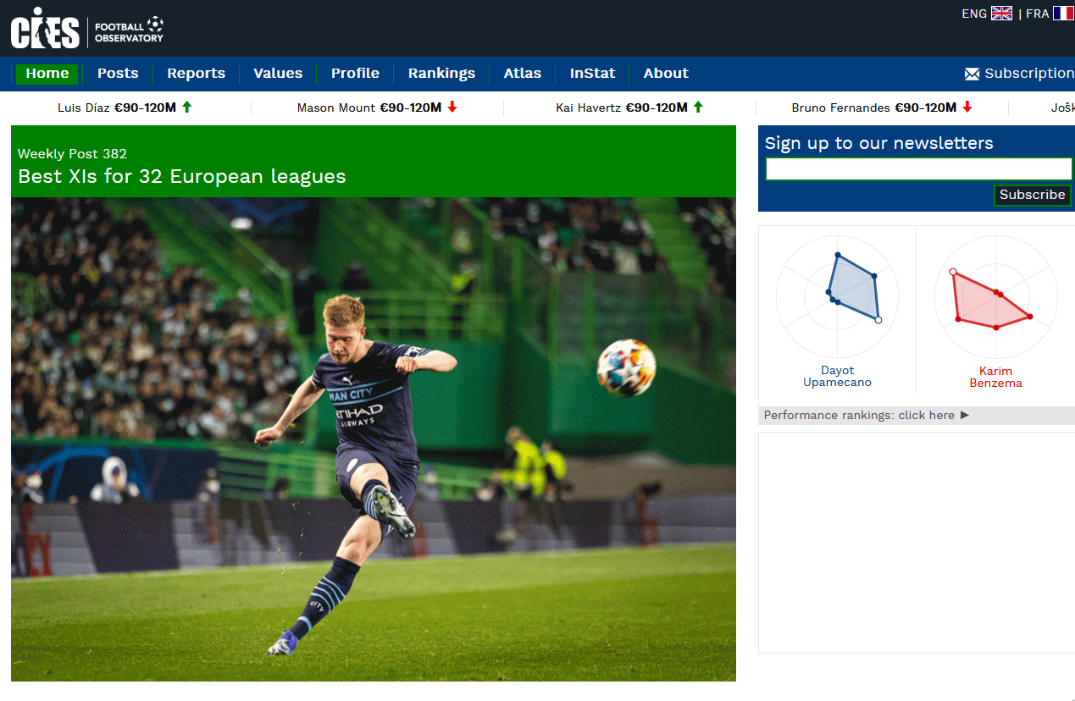1075x701 pixels.
Task: Open the InStat menu item
Action: (x=592, y=74)
